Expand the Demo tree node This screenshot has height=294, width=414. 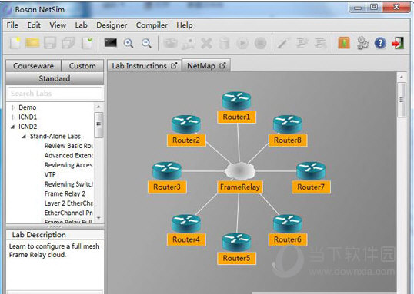point(13,107)
